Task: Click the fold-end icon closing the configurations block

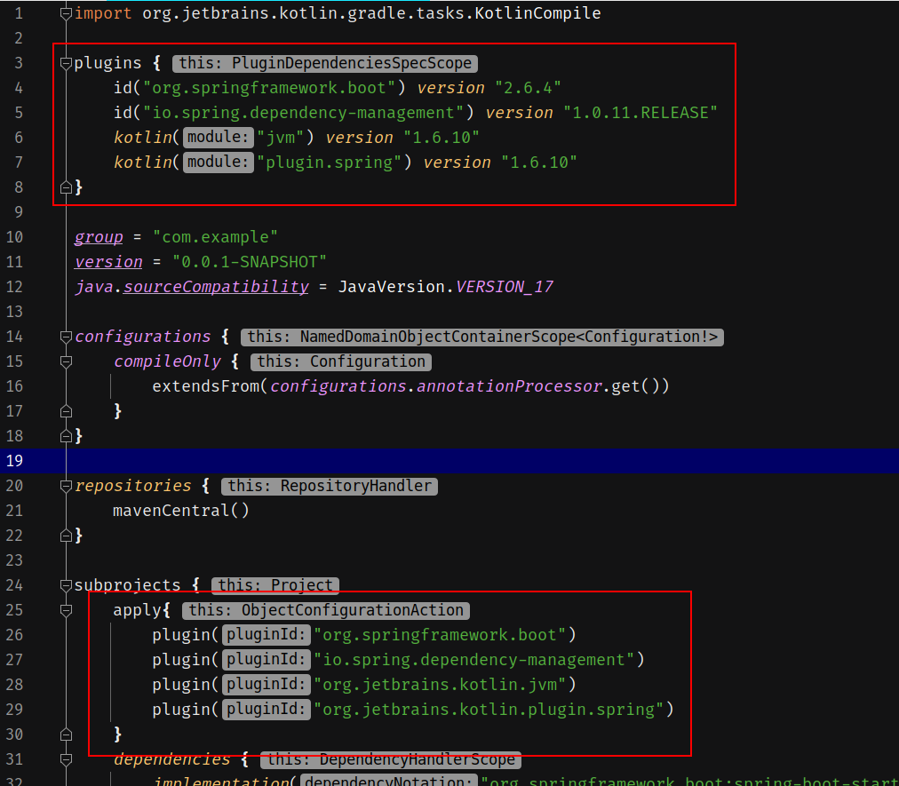Action: point(65,436)
